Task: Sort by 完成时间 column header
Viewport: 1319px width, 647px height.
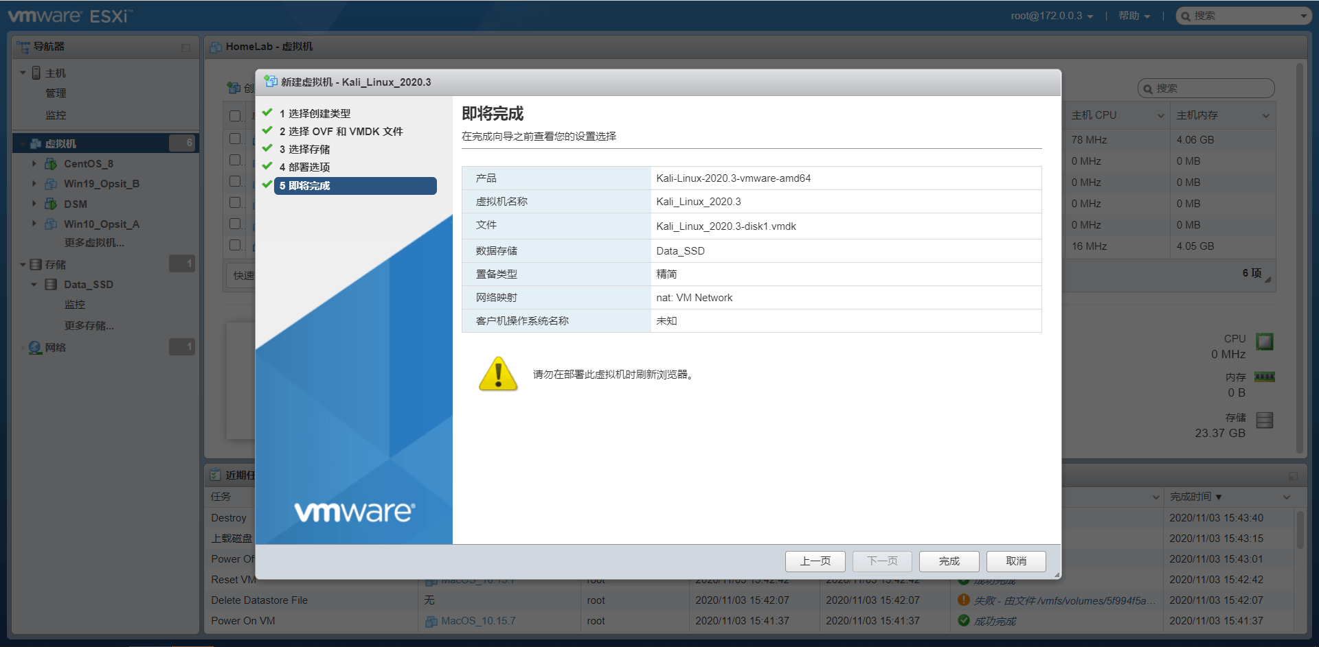Action: point(1196,497)
